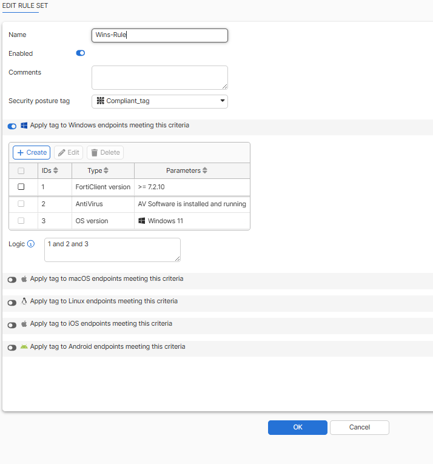The width and height of the screenshot is (433, 464).
Task: Click the Windows logo icon beside criteria
Action: click(x=24, y=126)
